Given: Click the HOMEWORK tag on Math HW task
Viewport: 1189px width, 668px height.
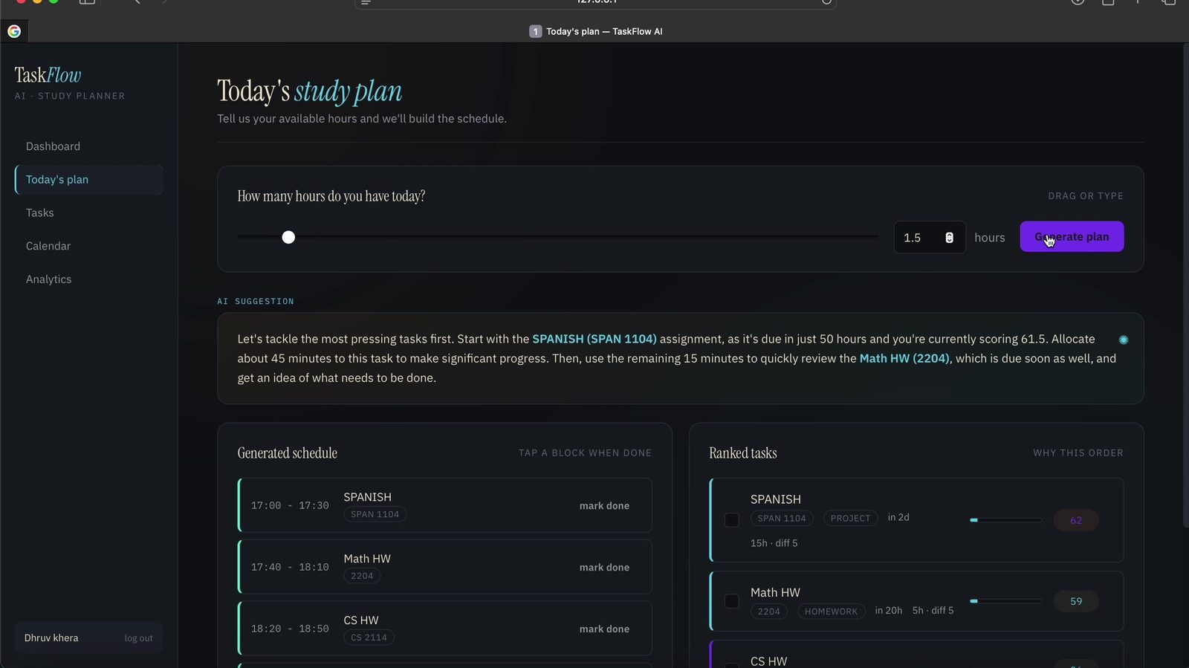Looking at the screenshot, I should (x=831, y=612).
